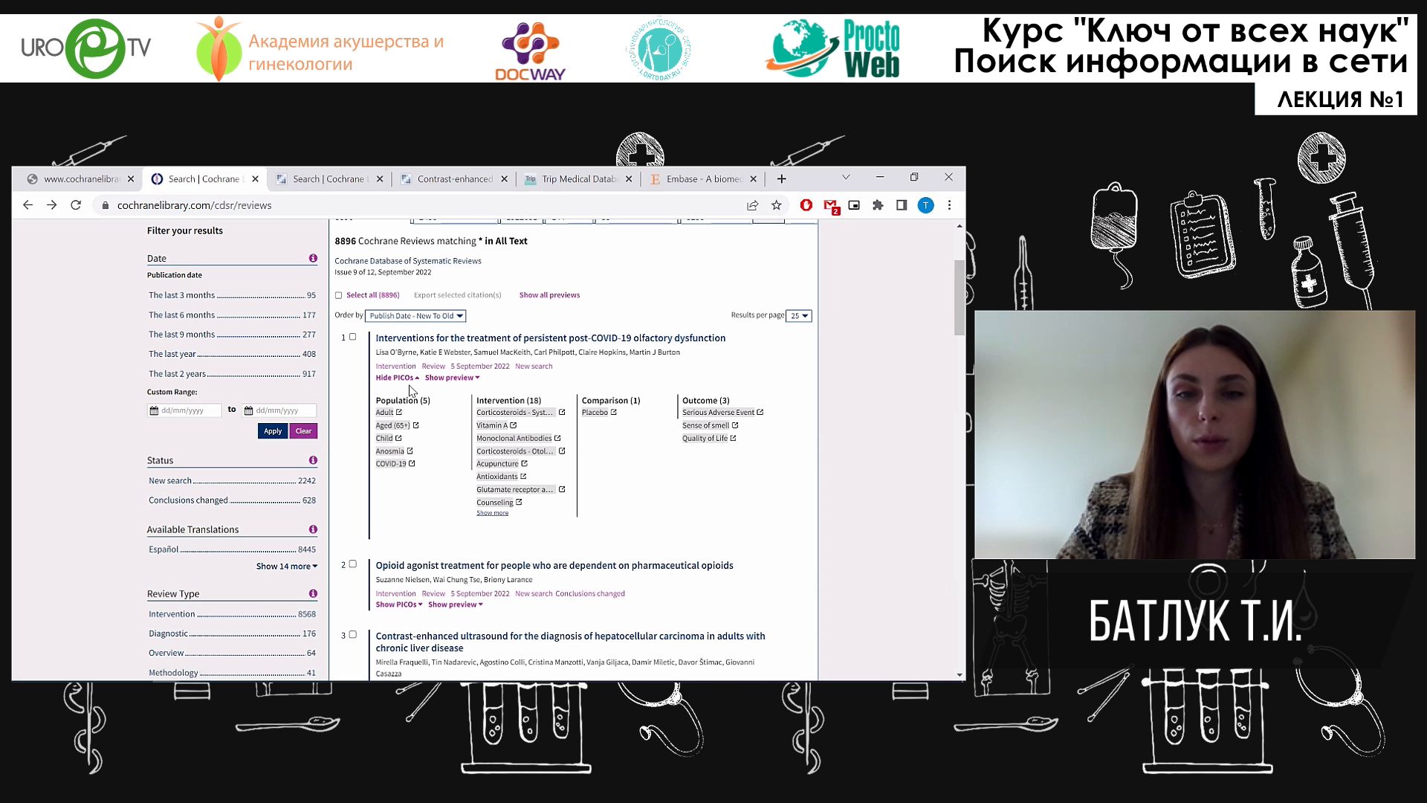The height and width of the screenshot is (803, 1427).
Task: Toggle the Select All 8896 checkbox
Action: (339, 294)
